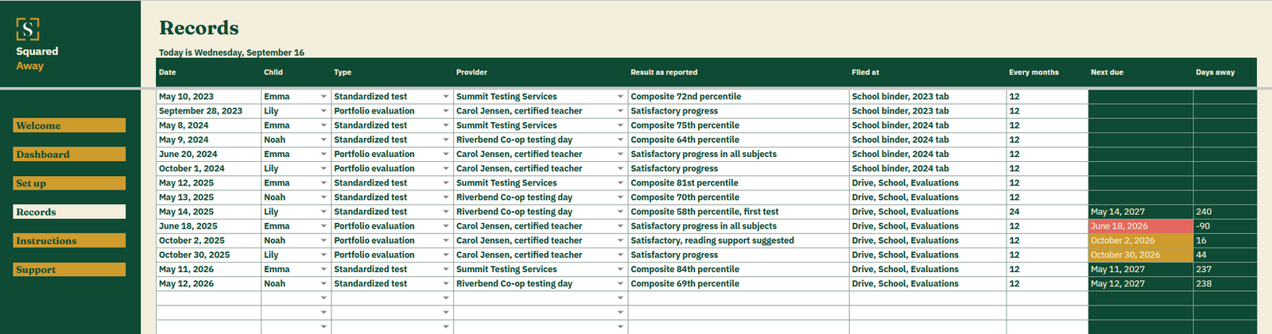Image resolution: width=1272 pixels, height=334 pixels.
Task: Click Satisfactory progress in all subjects for June 20, 2024
Action: click(x=738, y=154)
